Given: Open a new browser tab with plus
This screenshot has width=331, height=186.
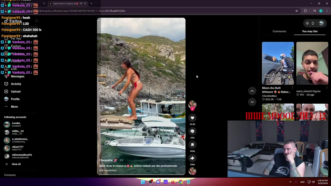Looking at the screenshot, I should 91,4.
